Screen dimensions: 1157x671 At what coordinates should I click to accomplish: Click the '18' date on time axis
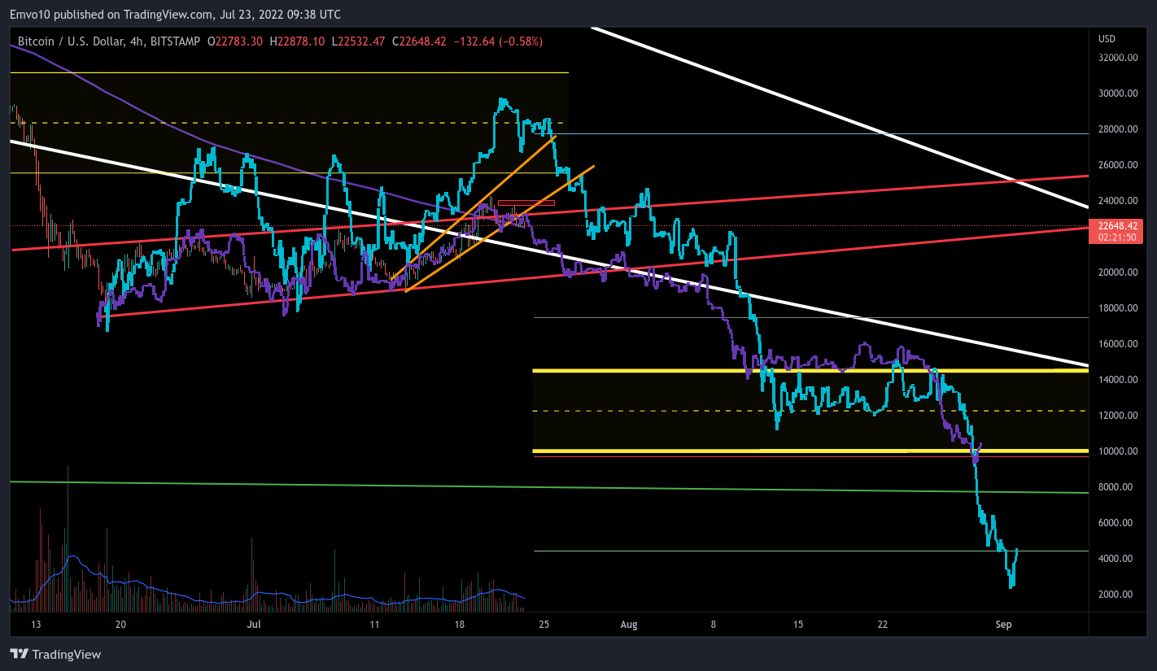click(461, 625)
